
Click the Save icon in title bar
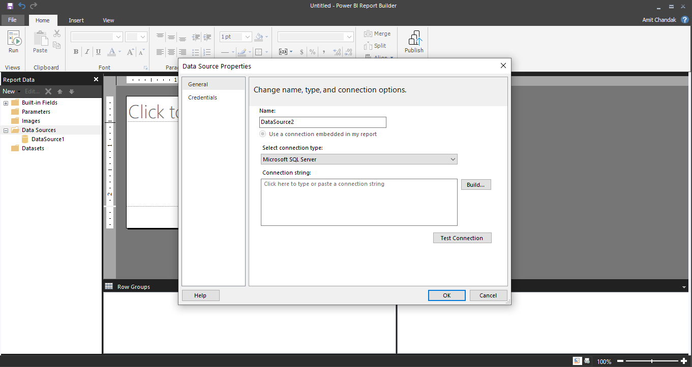coord(10,6)
